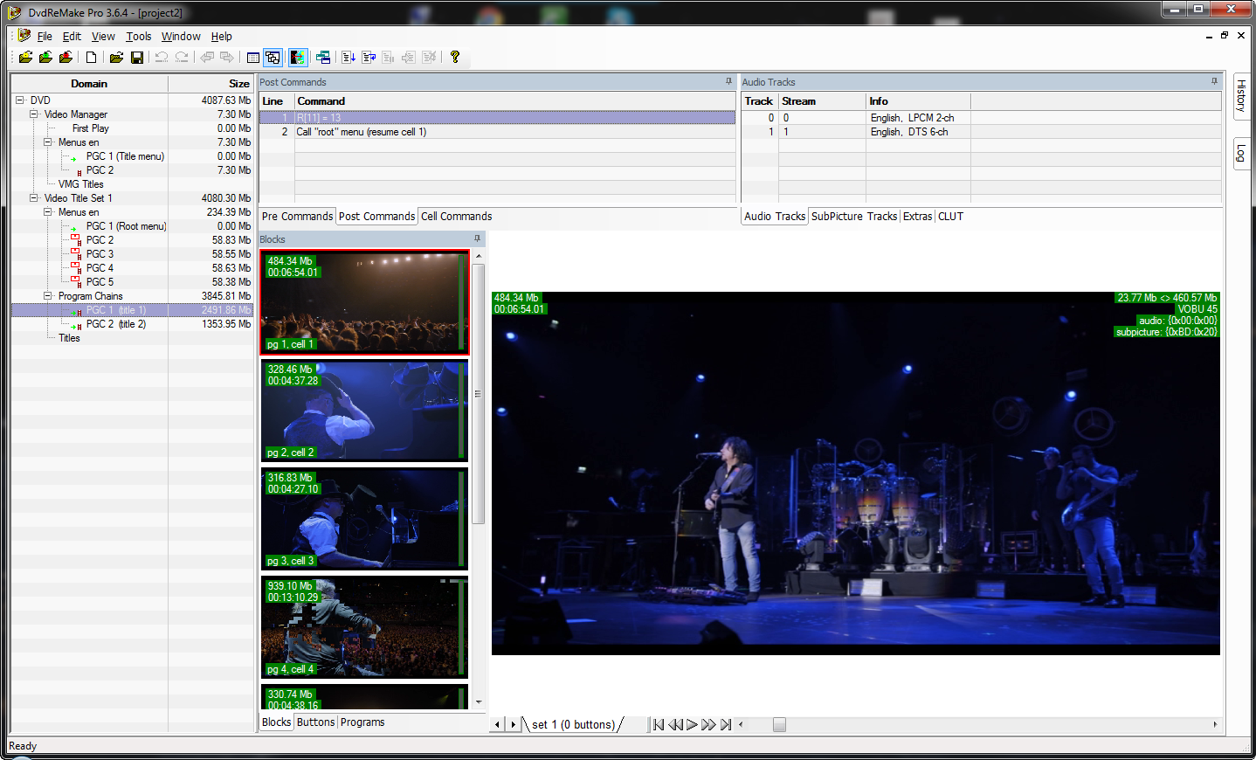Pin the Audio Tracks panel
The height and width of the screenshot is (760, 1256).
pyautogui.click(x=1213, y=81)
